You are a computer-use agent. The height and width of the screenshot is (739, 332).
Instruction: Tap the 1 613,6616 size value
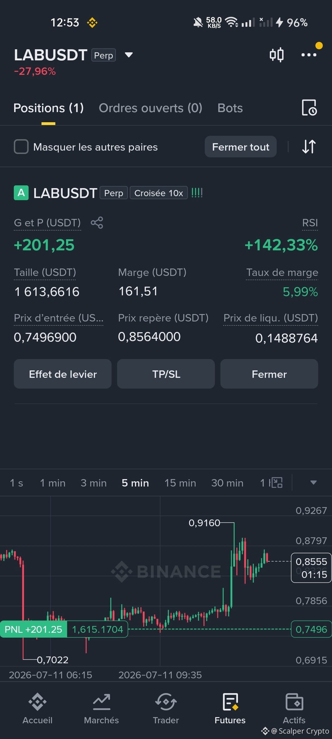click(47, 292)
